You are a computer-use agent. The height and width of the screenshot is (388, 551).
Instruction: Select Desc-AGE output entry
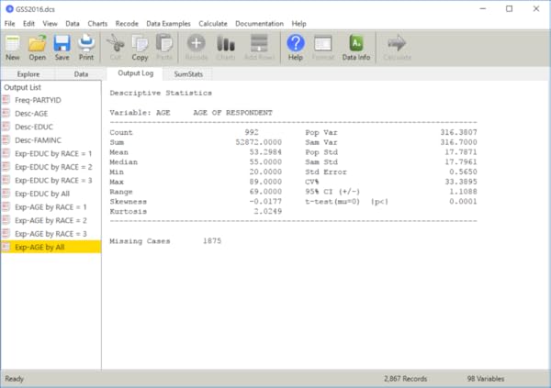pos(31,114)
